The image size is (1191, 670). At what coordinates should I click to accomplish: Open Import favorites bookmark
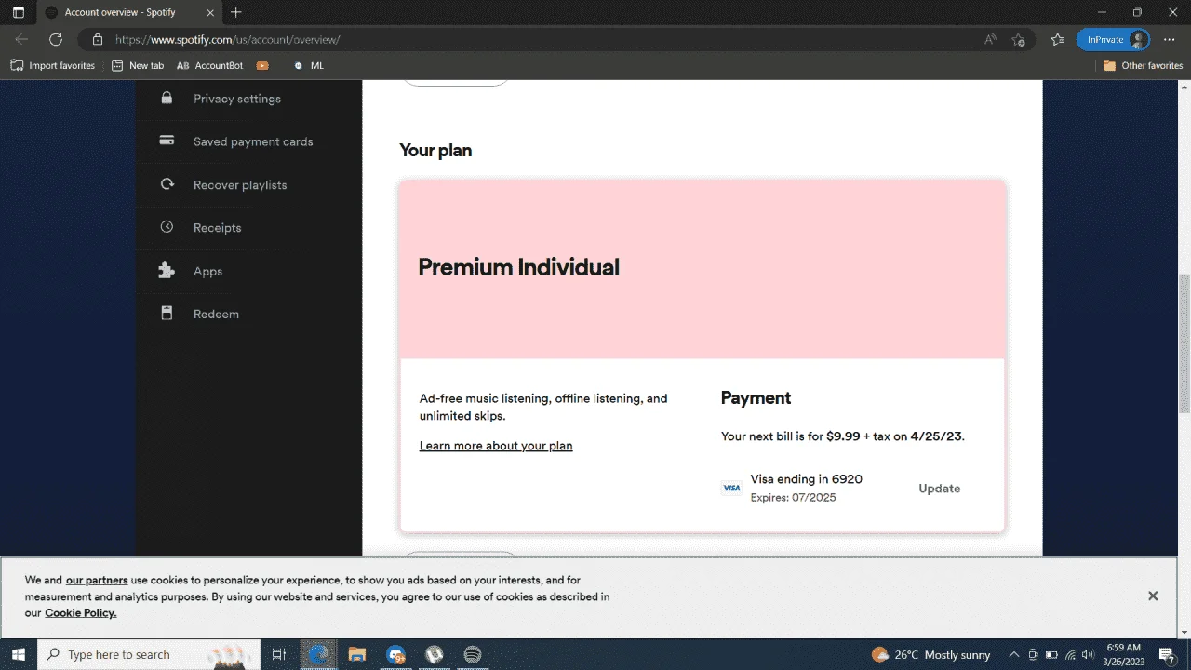click(53, 66)
